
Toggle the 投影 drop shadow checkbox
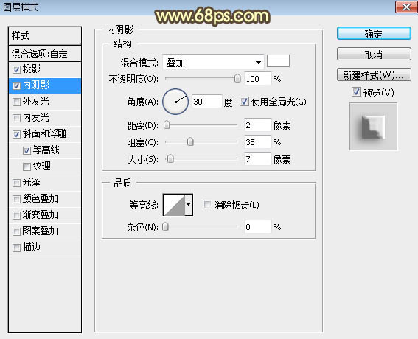click(16, 69)
